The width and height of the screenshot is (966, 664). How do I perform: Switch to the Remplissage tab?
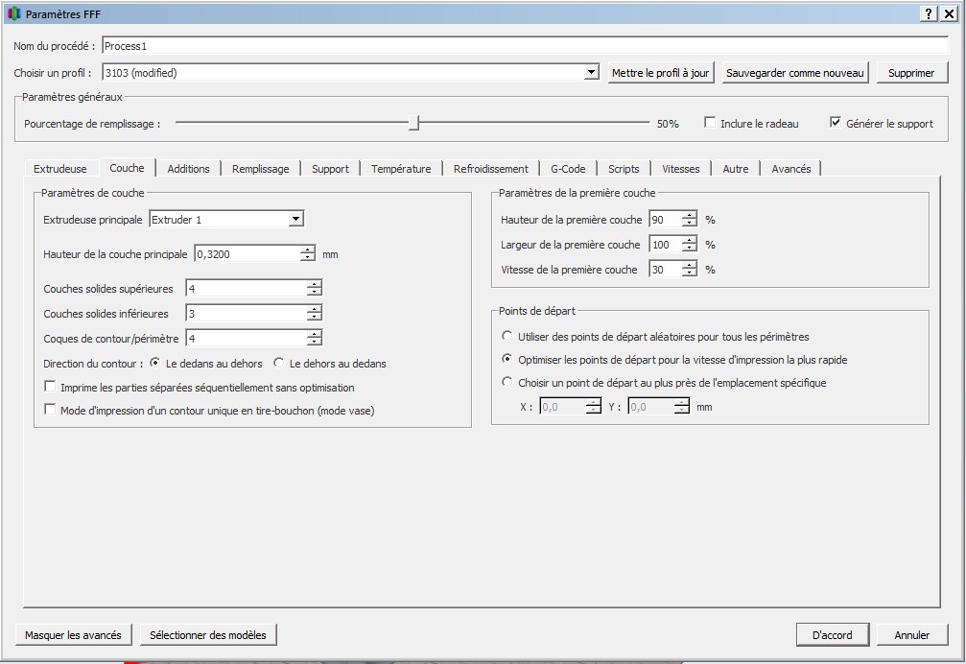(x=260, y=169)
